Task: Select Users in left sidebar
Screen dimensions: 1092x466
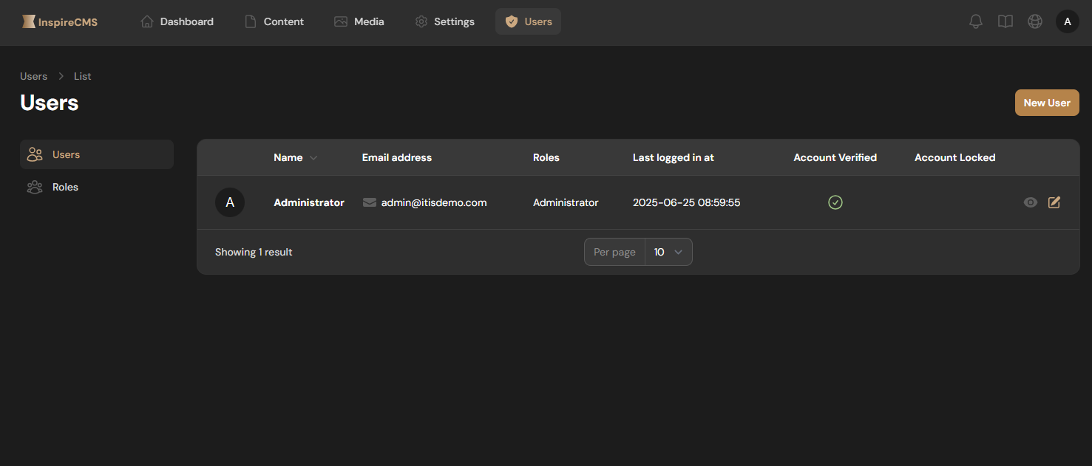Action: (x=97, y=154)
